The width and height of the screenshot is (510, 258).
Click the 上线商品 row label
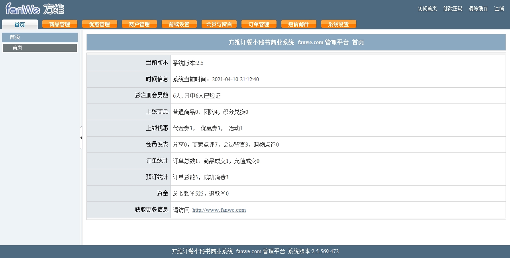tap(157, 111)
